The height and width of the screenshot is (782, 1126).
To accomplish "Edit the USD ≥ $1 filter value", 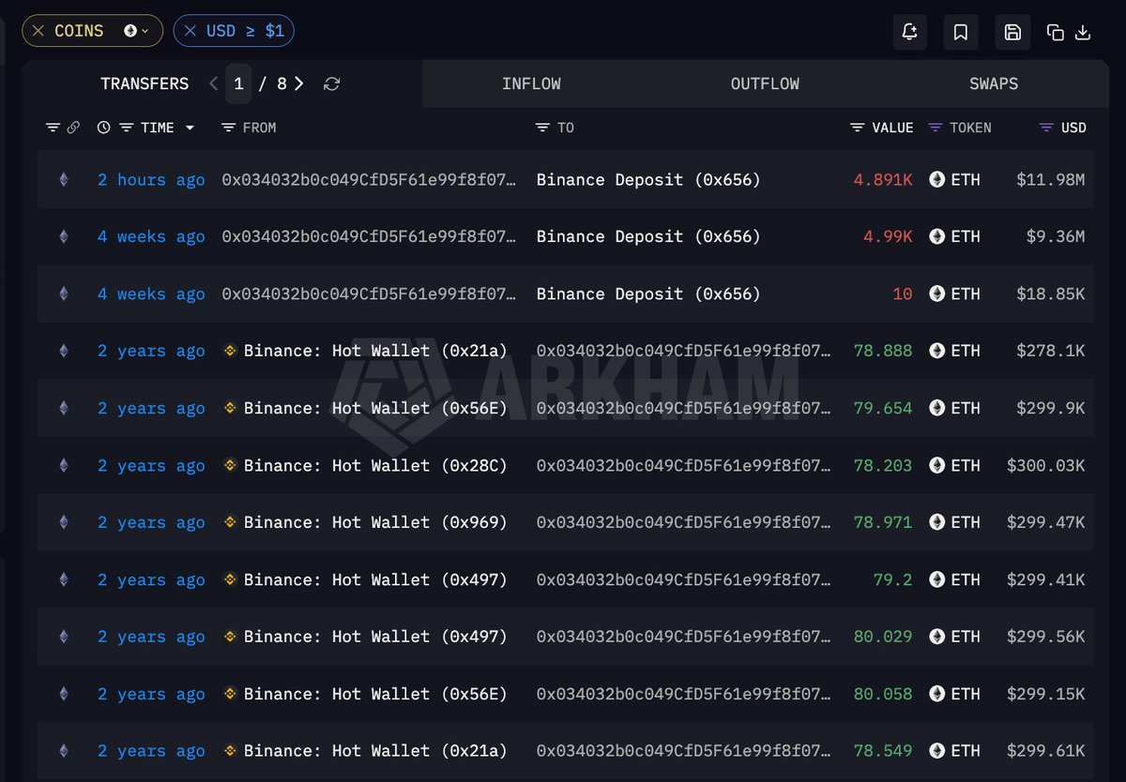I will coord(245,31).
